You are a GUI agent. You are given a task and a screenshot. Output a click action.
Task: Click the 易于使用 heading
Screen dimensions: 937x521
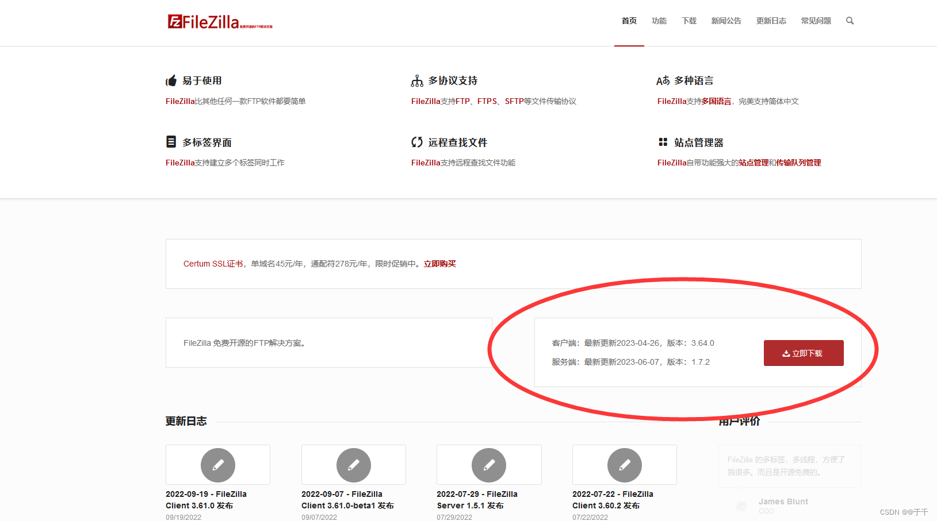point(202,80)
